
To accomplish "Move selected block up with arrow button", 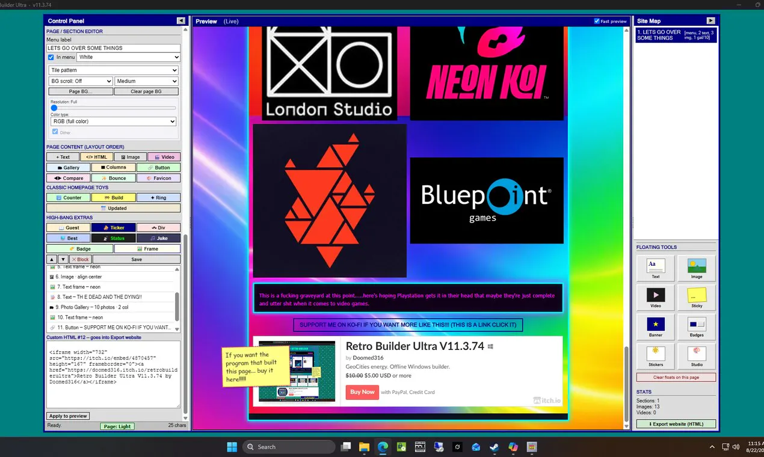I will pos(52,259).
